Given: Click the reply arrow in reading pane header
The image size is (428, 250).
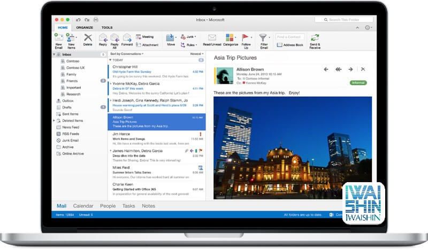Looking at the screenshot, I should coord(326,69).
